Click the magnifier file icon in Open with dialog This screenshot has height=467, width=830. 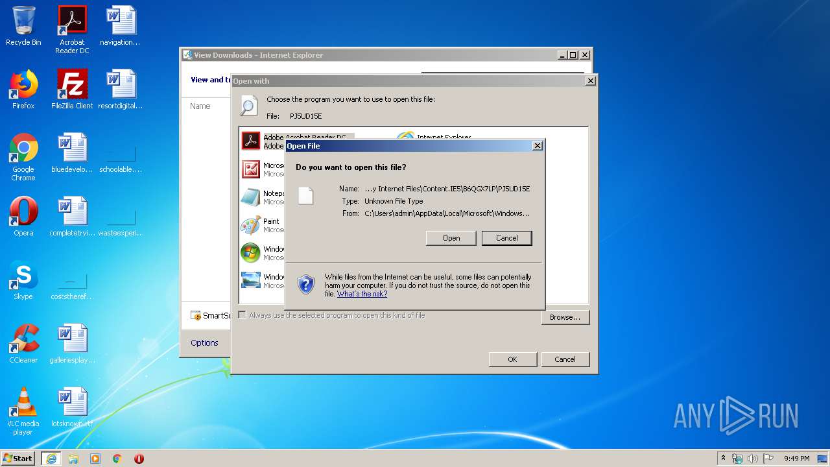click(248, 106)
